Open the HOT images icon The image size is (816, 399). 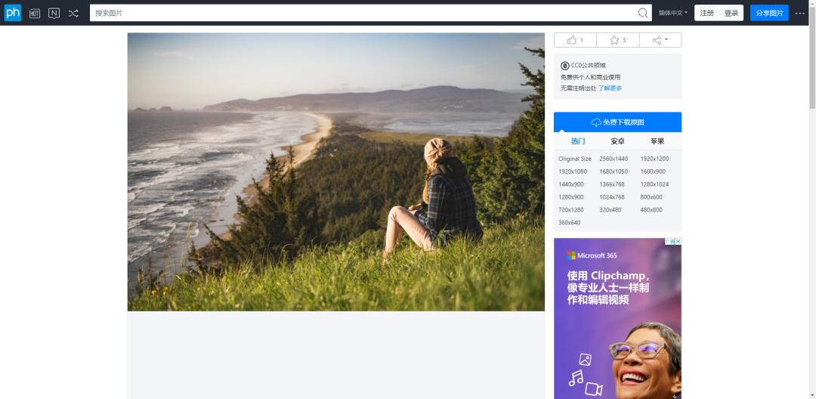(x=35, y=14)
